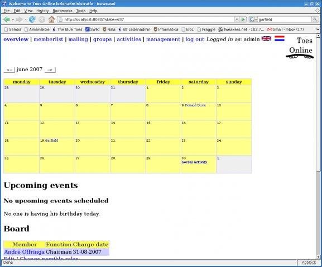Click the browser Forward arrow button

[19, 19]
